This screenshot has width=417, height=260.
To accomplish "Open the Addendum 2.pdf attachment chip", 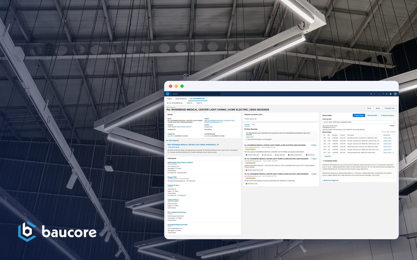I will coord(252,184).
